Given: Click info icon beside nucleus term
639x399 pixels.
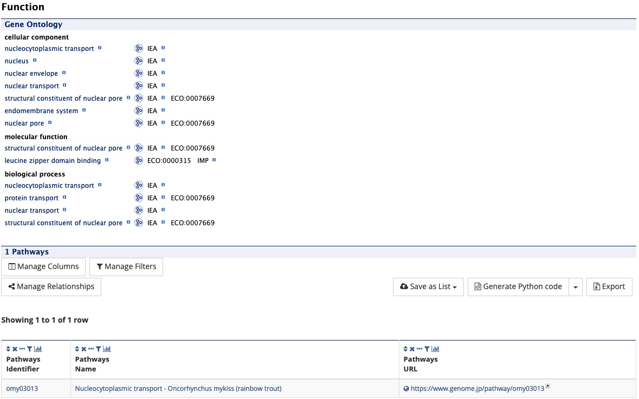Looking at the screenshot, I should (35, 60).
